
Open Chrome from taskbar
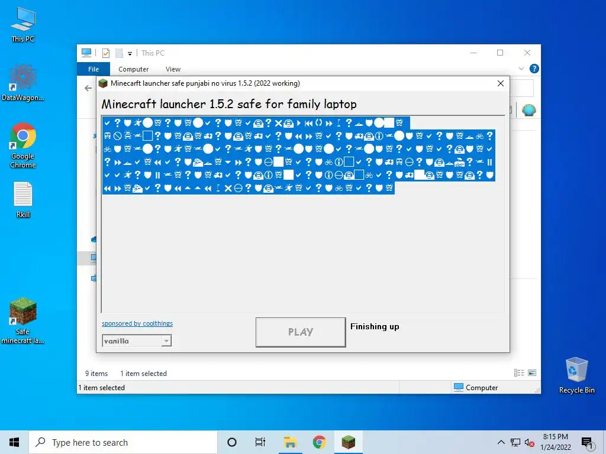pos(319,442)
